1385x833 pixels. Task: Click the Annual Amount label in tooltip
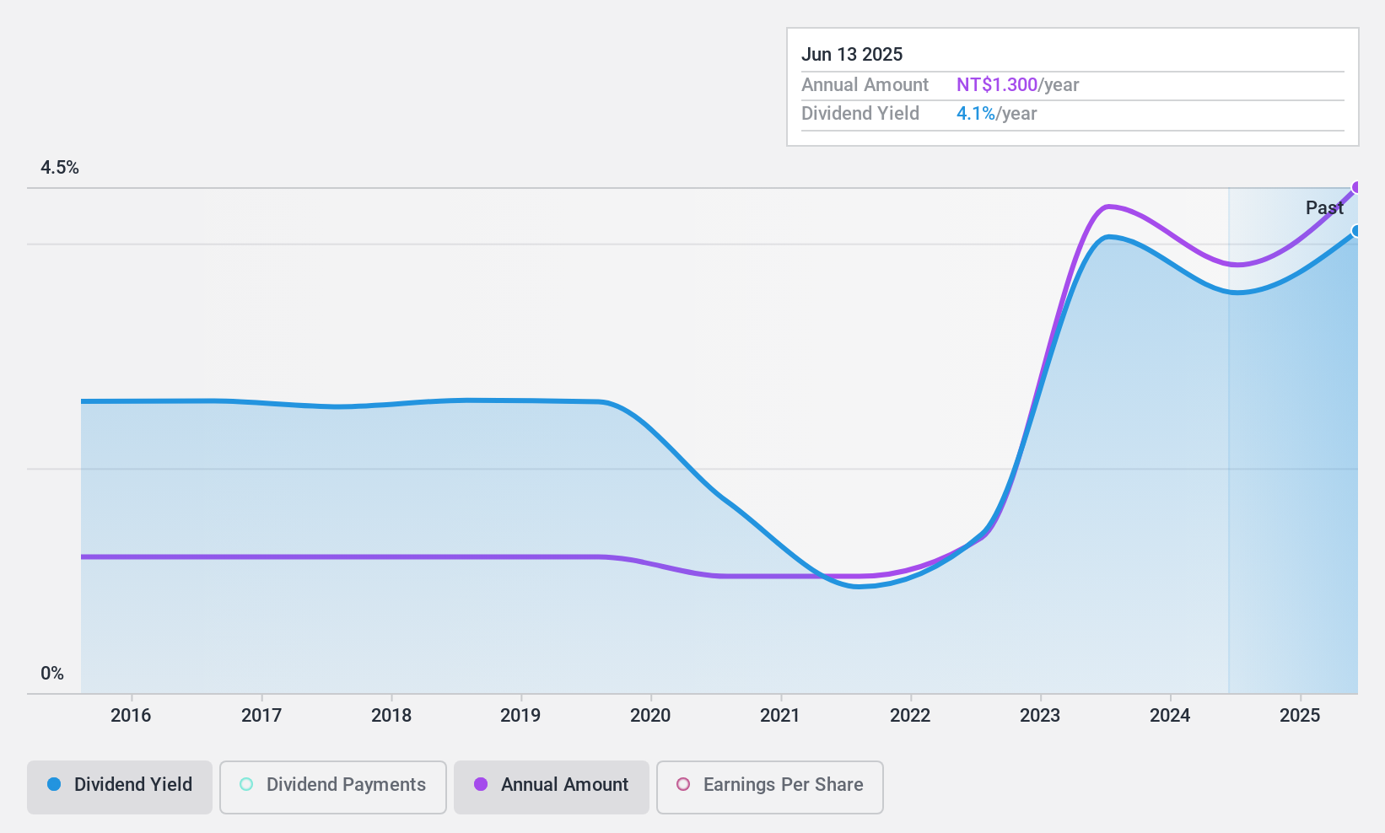pyautogui.click(x=865, y=84)
